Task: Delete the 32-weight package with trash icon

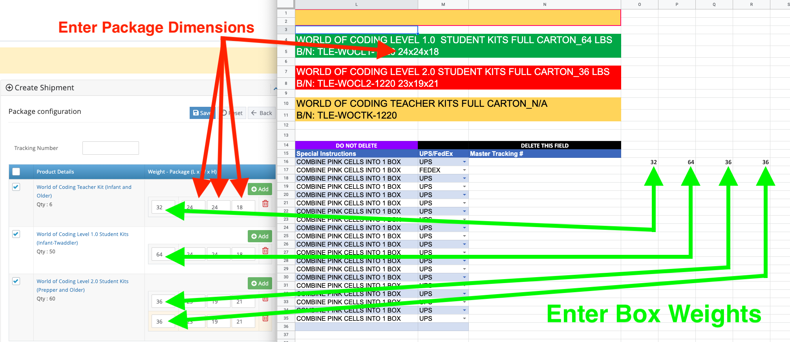Action: pos(265,203)
